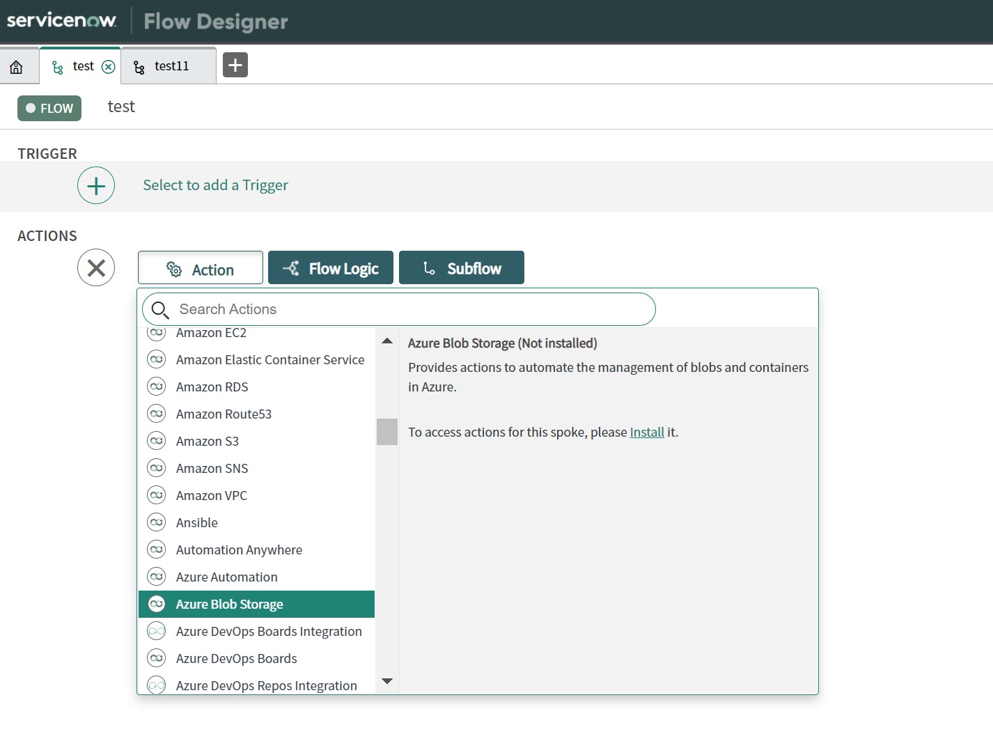993x732 pixels.
Task: Select Azure Blob Storage spoke
Action: coord(256,604)
